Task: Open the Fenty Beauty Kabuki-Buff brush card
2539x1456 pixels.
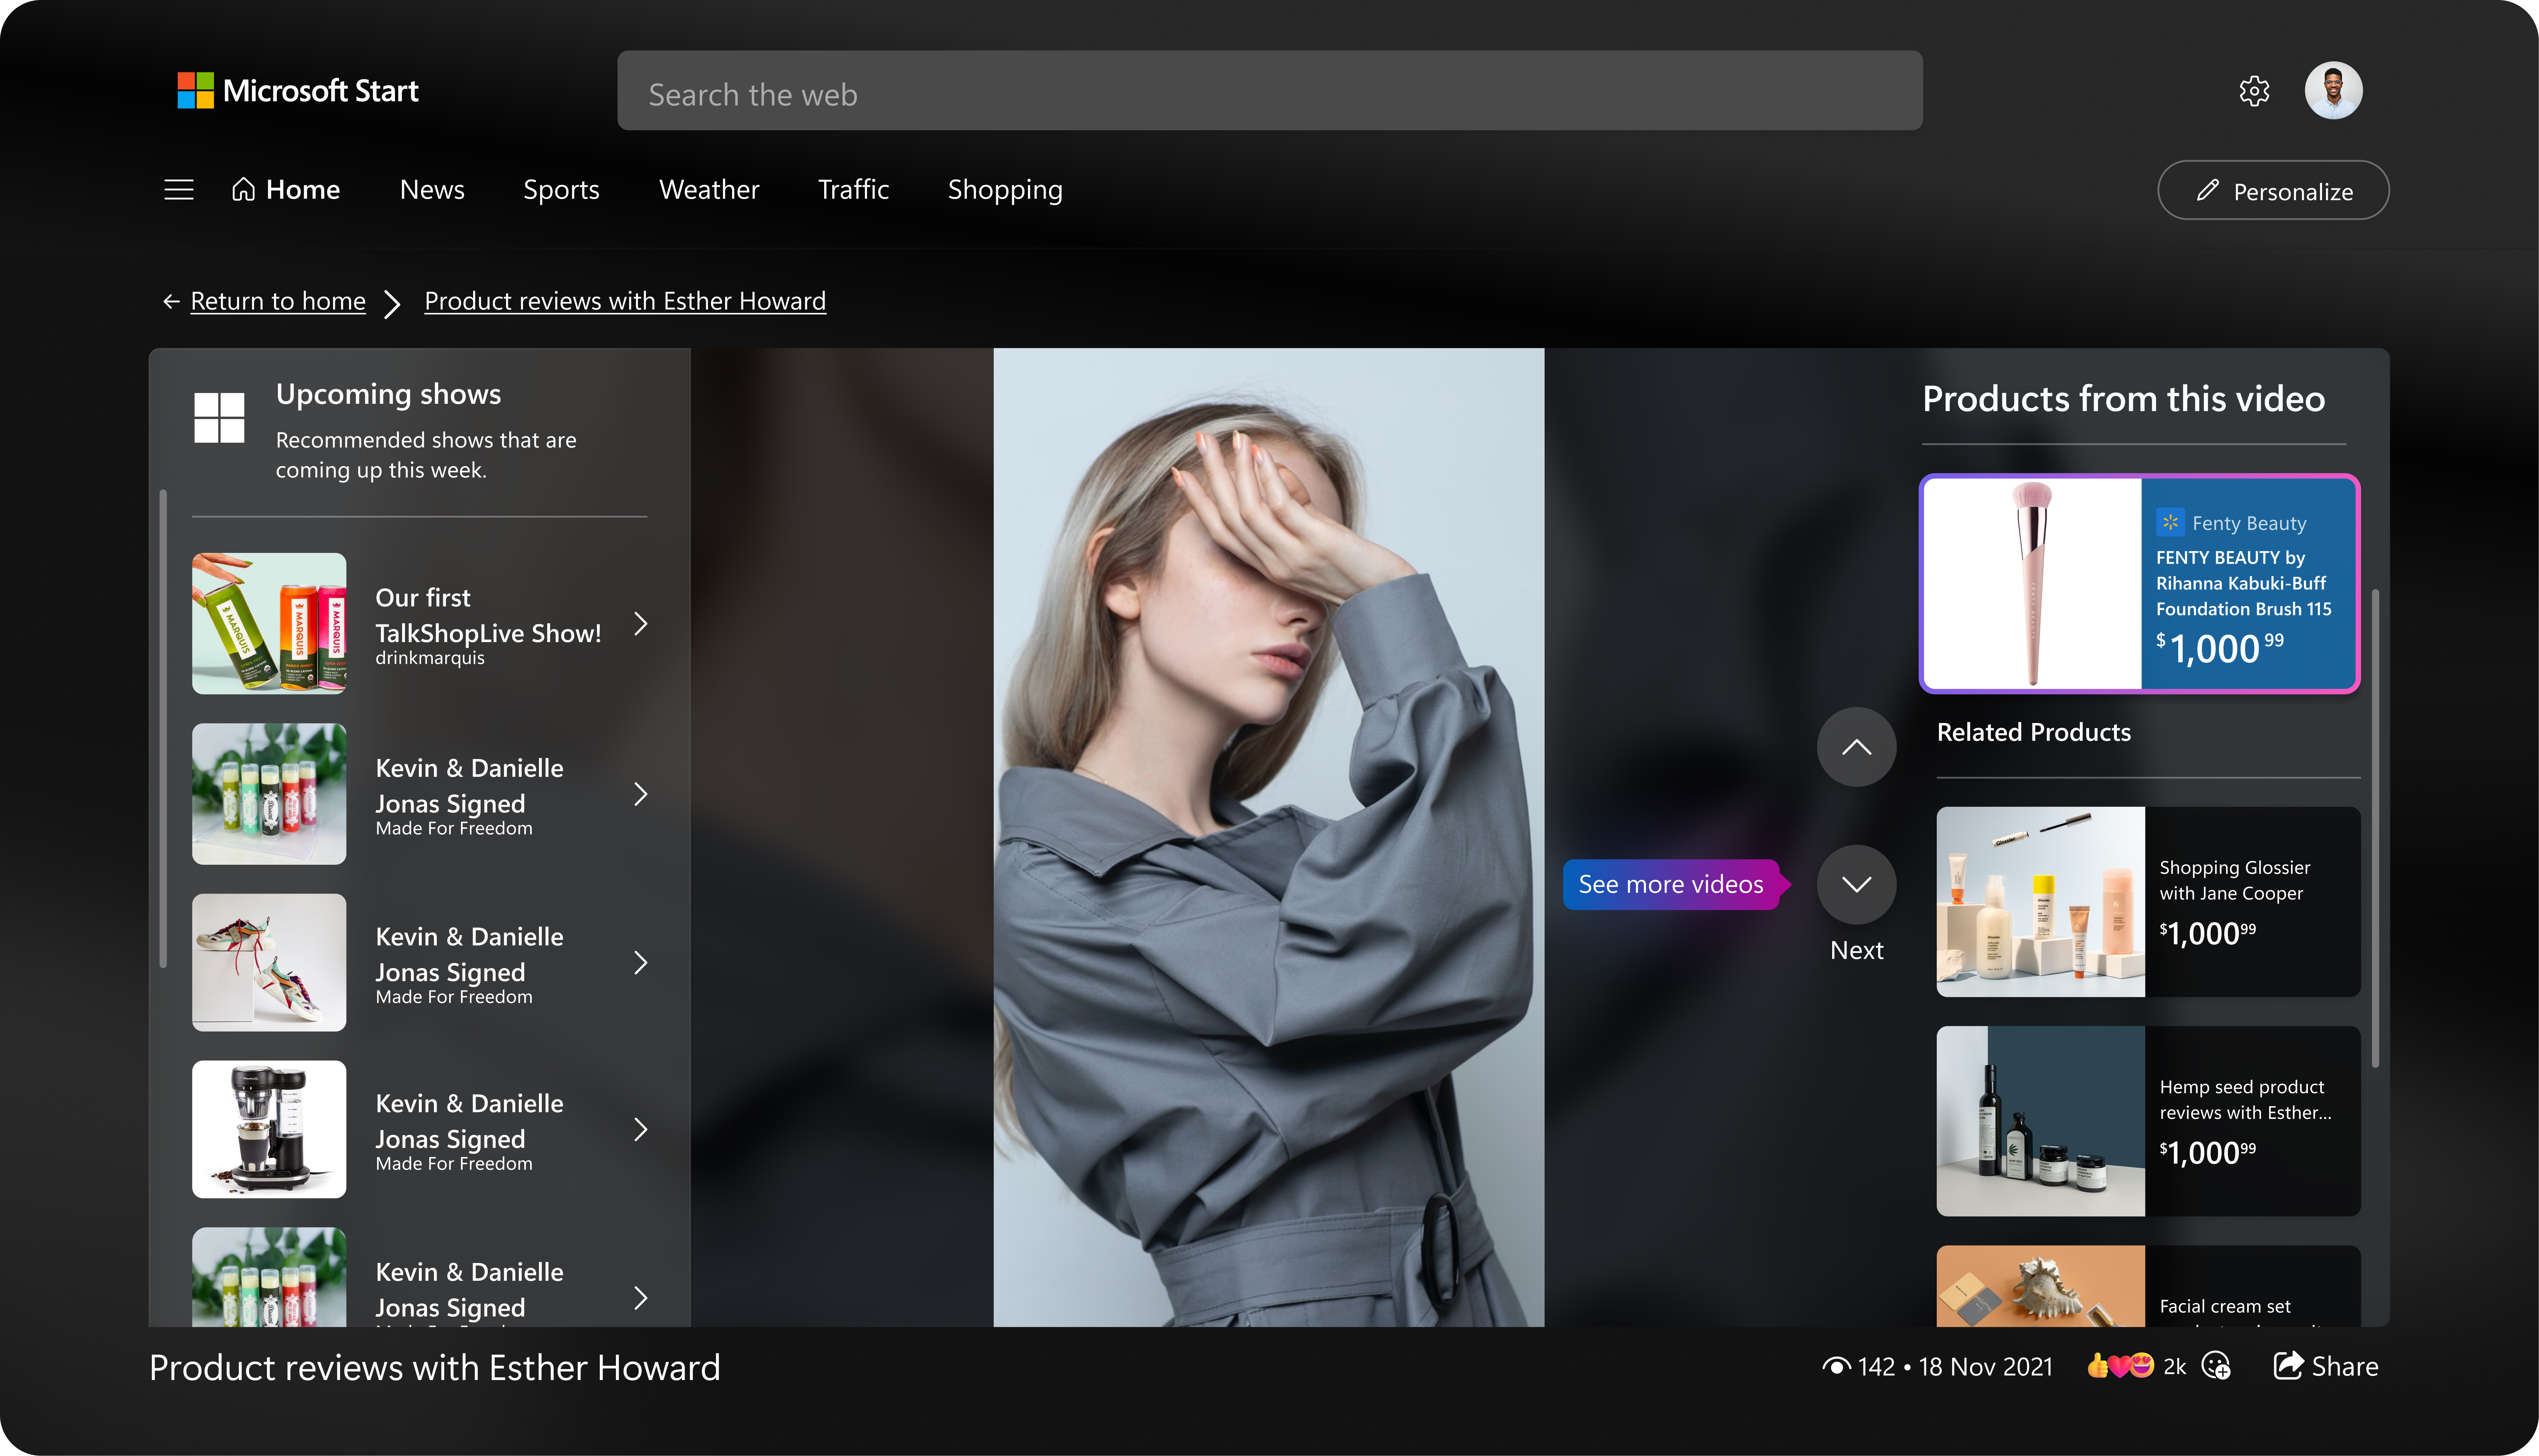Action: click(x=2140, y=584)
